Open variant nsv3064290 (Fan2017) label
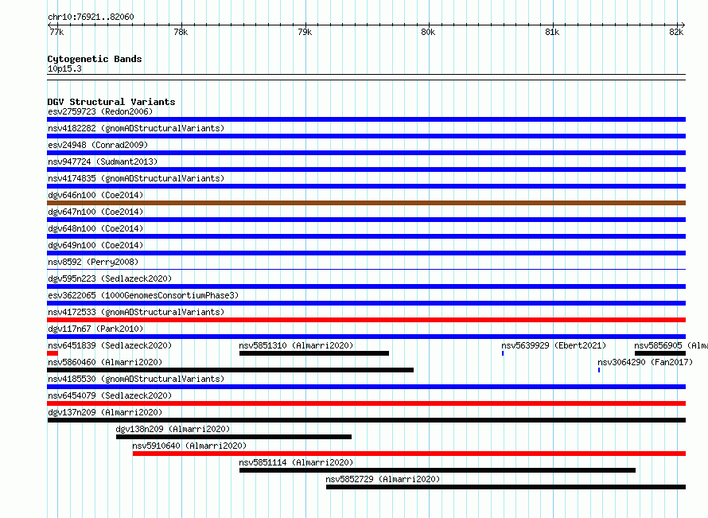 (x=645, y=362)
